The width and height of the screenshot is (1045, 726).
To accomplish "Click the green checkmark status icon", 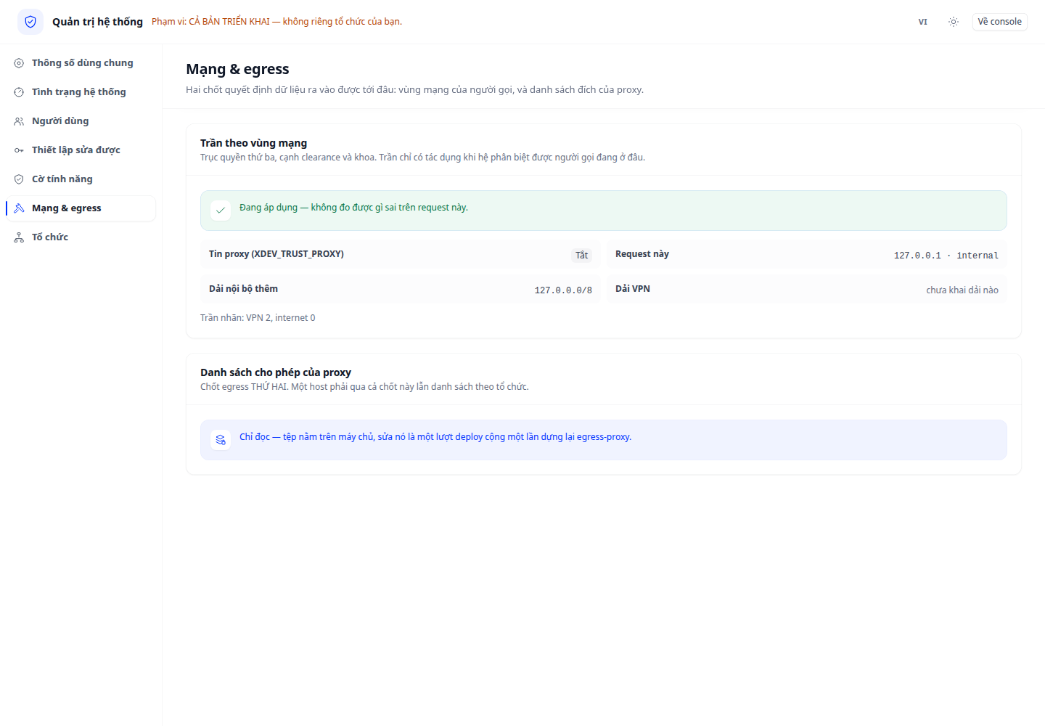I will coord(221,211).
